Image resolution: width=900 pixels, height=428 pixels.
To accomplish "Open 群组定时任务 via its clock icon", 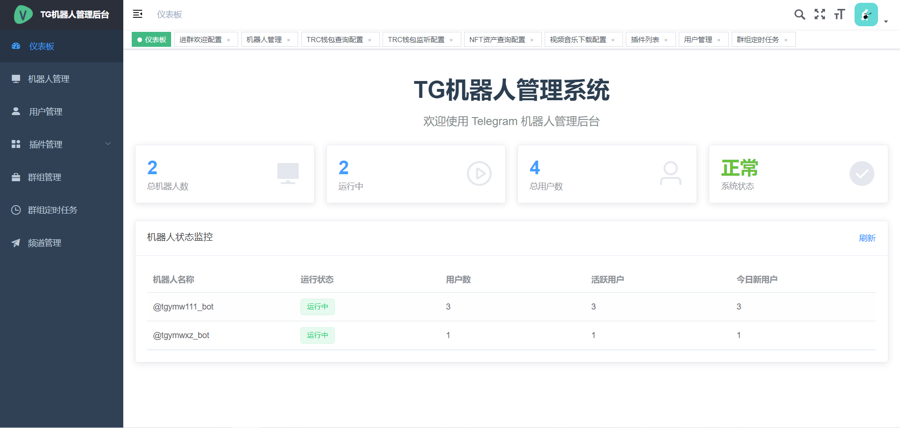I will [x=16, y=210].
